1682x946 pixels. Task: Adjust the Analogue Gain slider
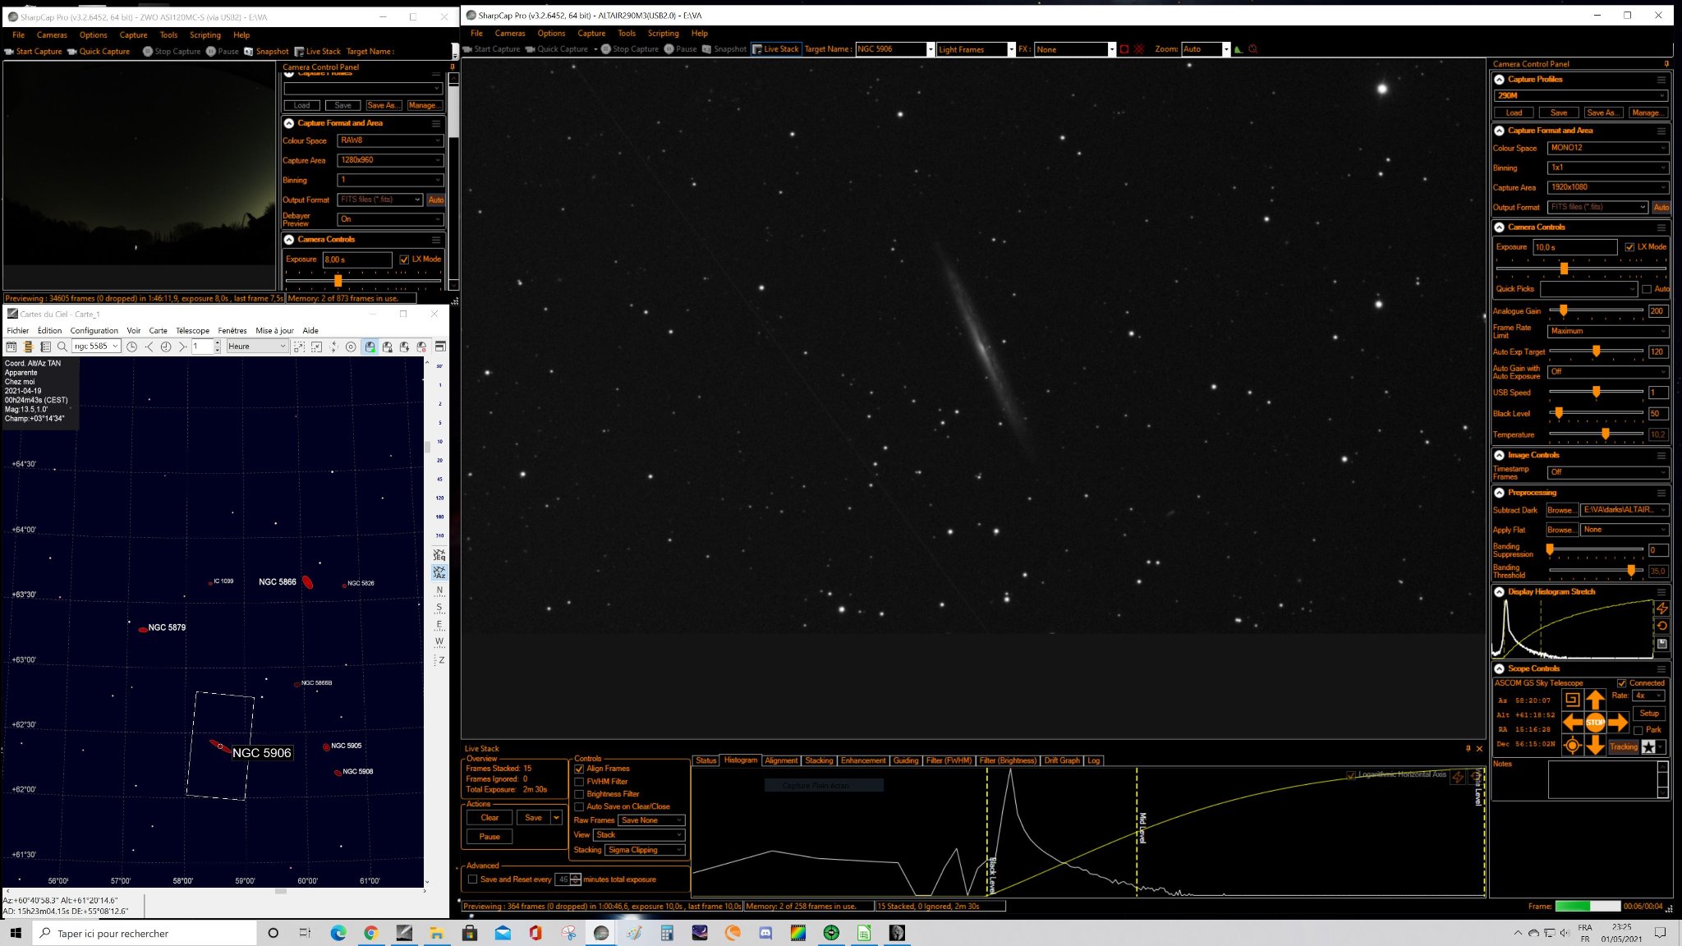coord(1595,311)
